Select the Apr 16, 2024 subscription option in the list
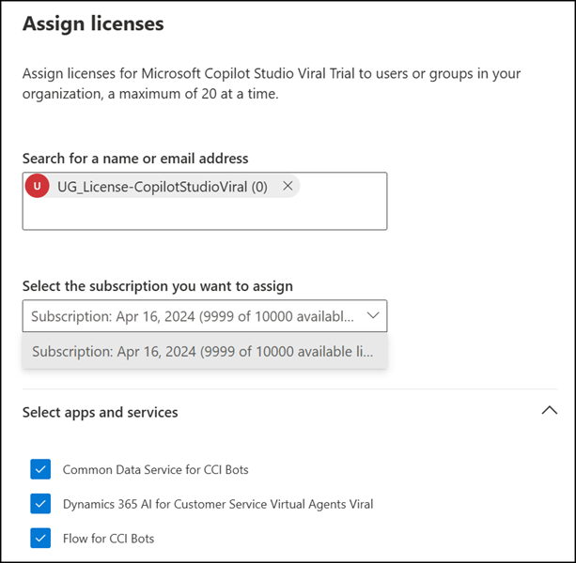Image resolution: width=576 pixels, height=563 pixels. [x=205, y=351]
